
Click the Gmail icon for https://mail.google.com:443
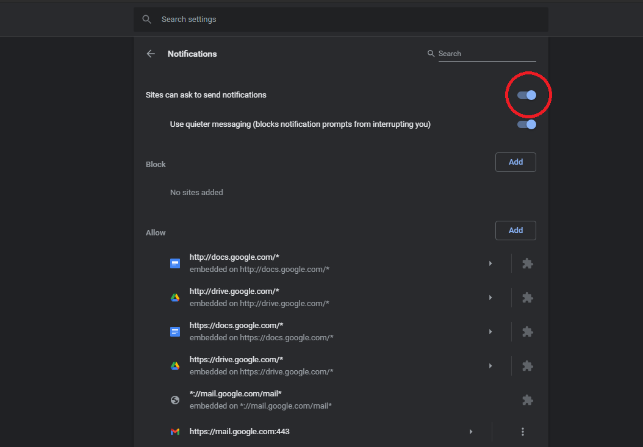[x=175, y=431]
